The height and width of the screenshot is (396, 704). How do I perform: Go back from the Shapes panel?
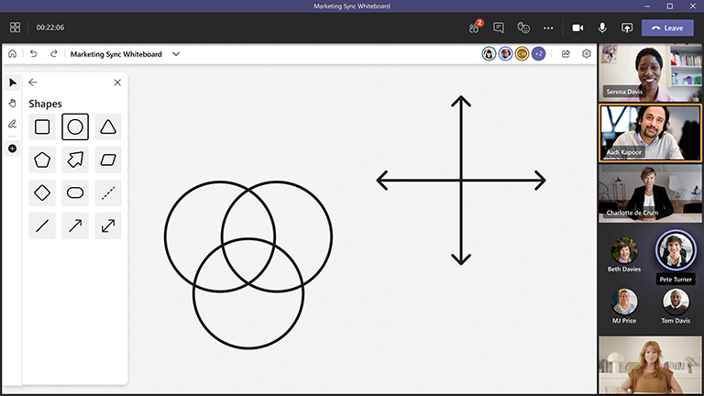33,82
